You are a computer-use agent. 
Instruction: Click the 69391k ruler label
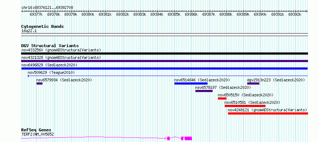278,15
